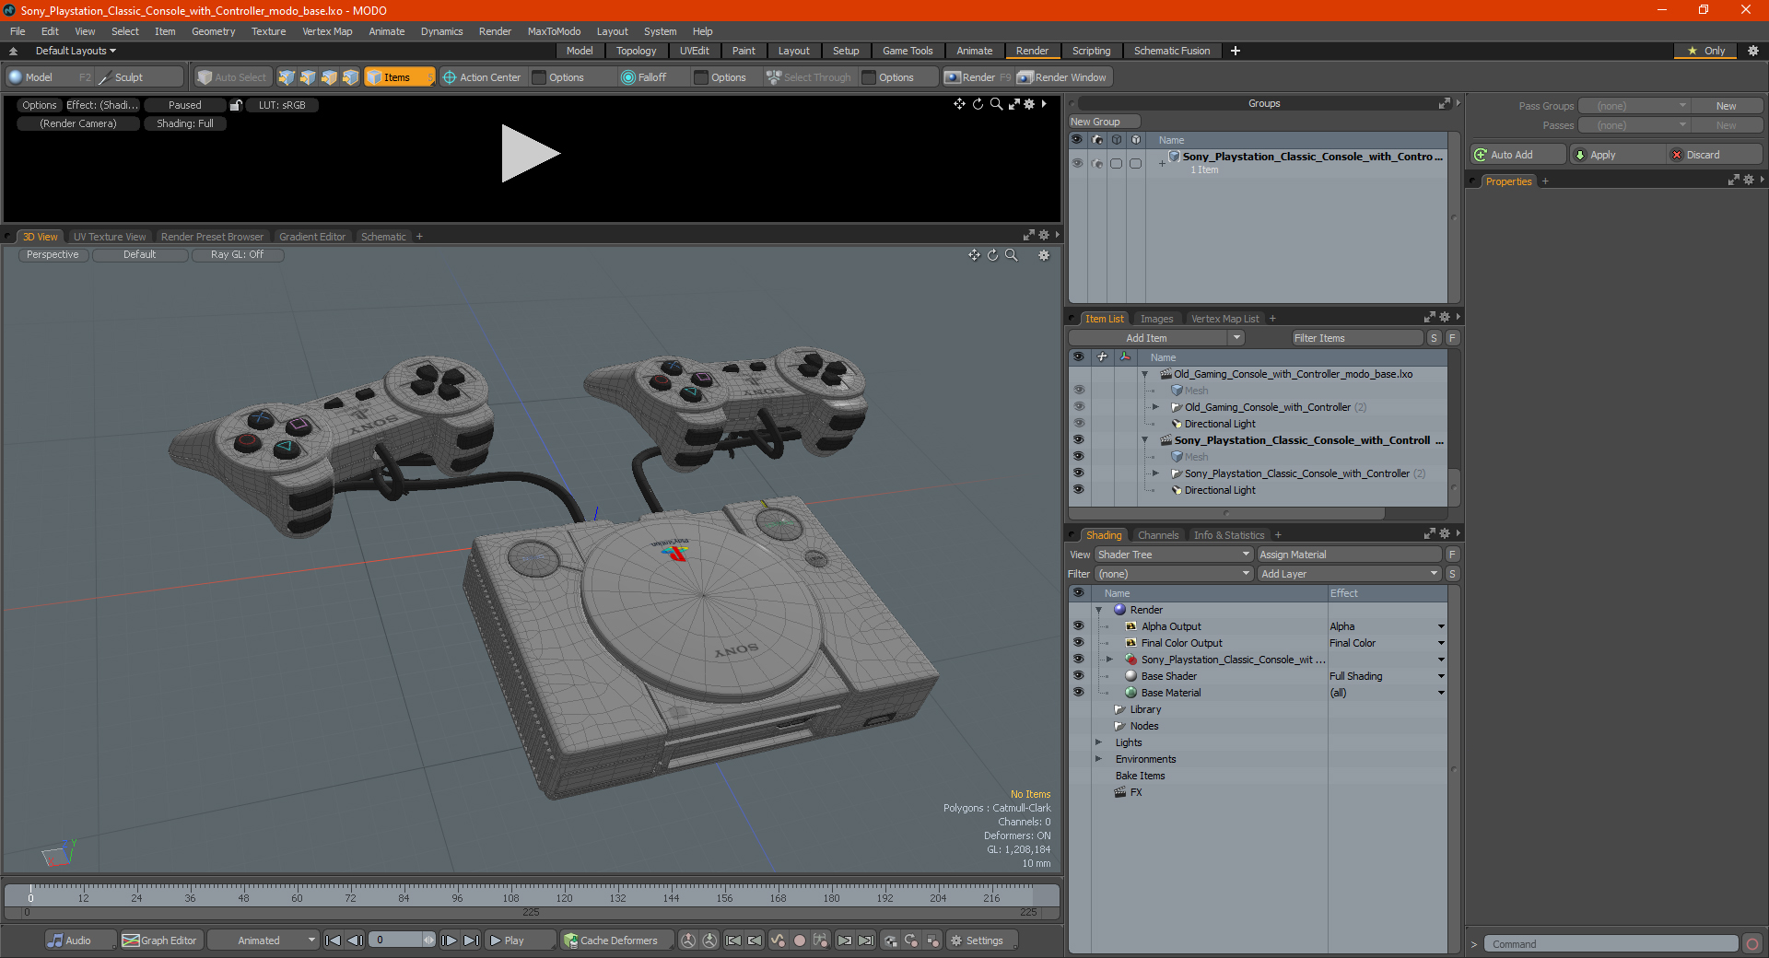Click the Auto Add button
Image resolution: width=1769 pixels, height=958 pixels.
[1518, 155]
